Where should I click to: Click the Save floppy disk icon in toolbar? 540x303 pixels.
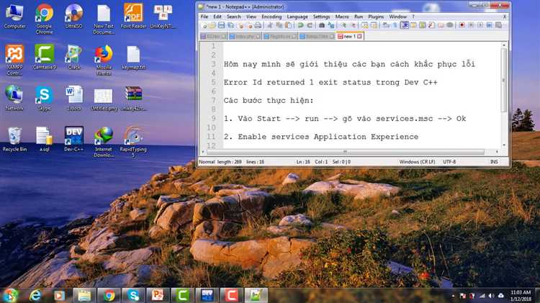(222, 25)
